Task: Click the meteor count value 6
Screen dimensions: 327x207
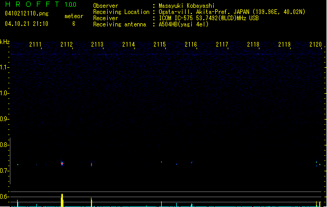Action: (x=74, y=24)
